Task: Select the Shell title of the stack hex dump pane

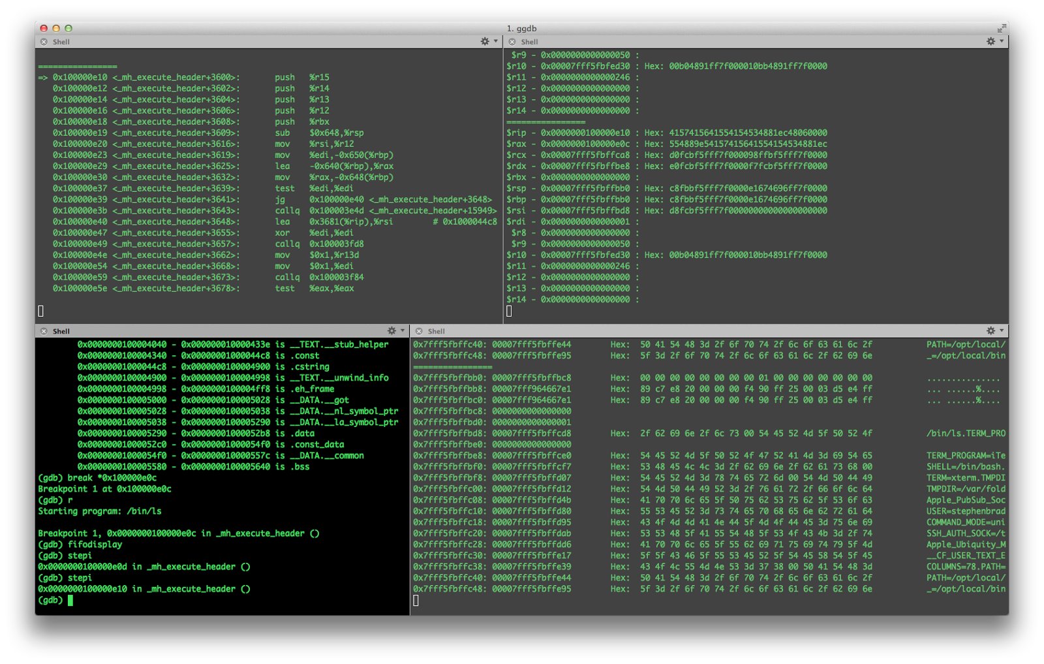Action: (x=437, y=332)
